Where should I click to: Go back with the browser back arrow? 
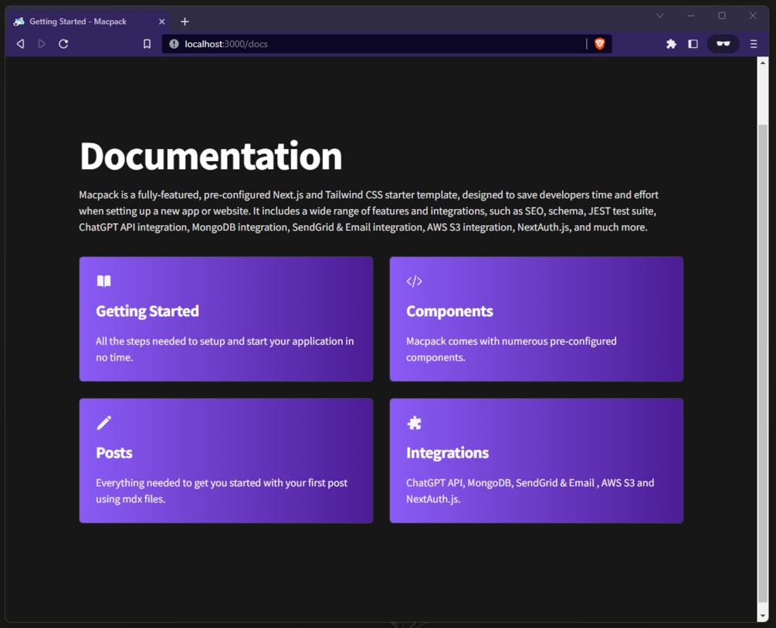pos(20,44)
